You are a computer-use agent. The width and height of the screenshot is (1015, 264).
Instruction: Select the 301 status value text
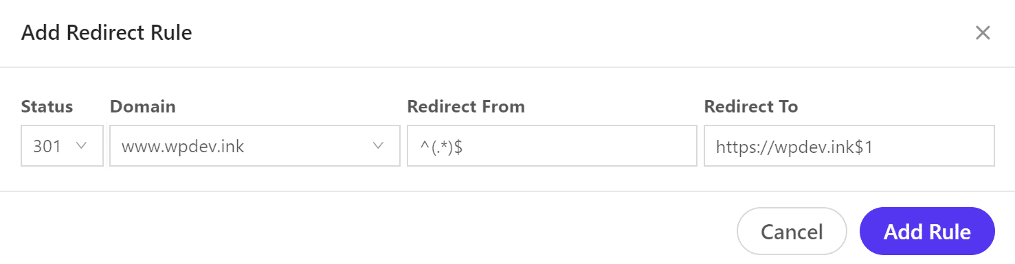point(47,146)
